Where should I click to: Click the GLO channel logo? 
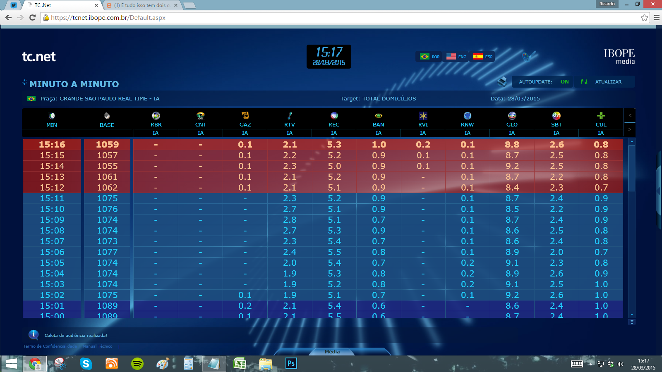click(x=512, y=116)
